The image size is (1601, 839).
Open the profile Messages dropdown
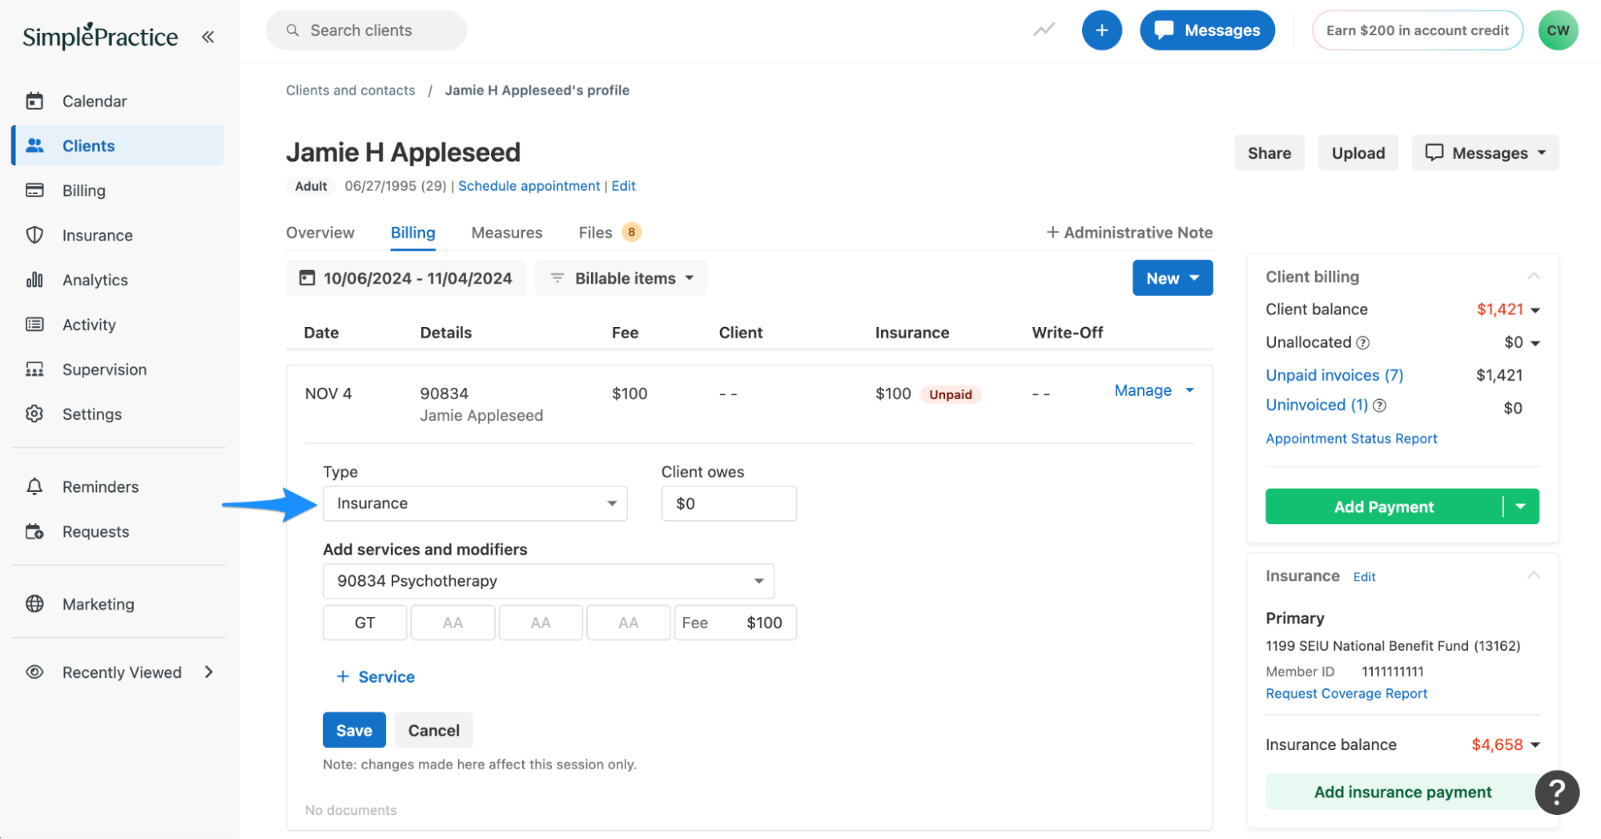[1485, 153]
